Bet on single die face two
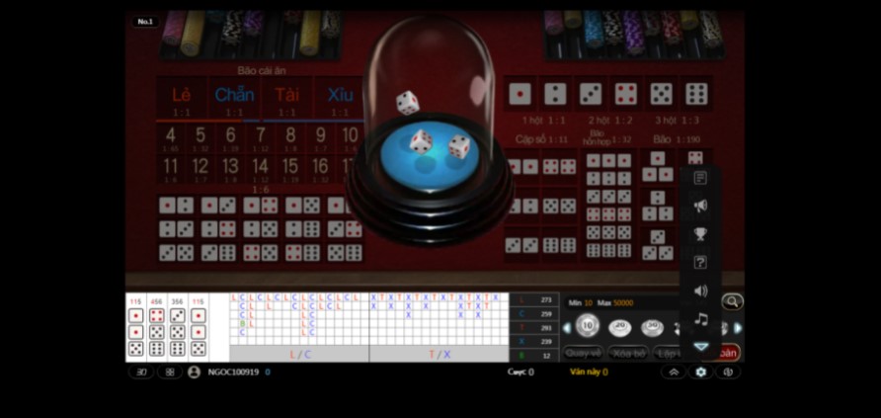This screenshot has height=418, width=881. click(555, 94)
